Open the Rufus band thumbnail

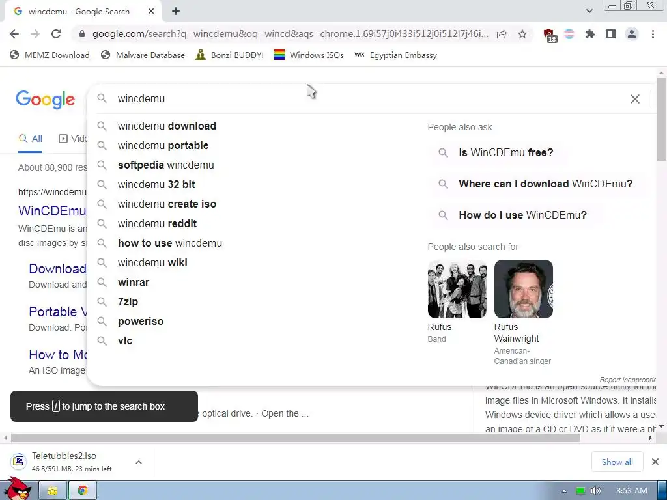click(x=457, y=289)
